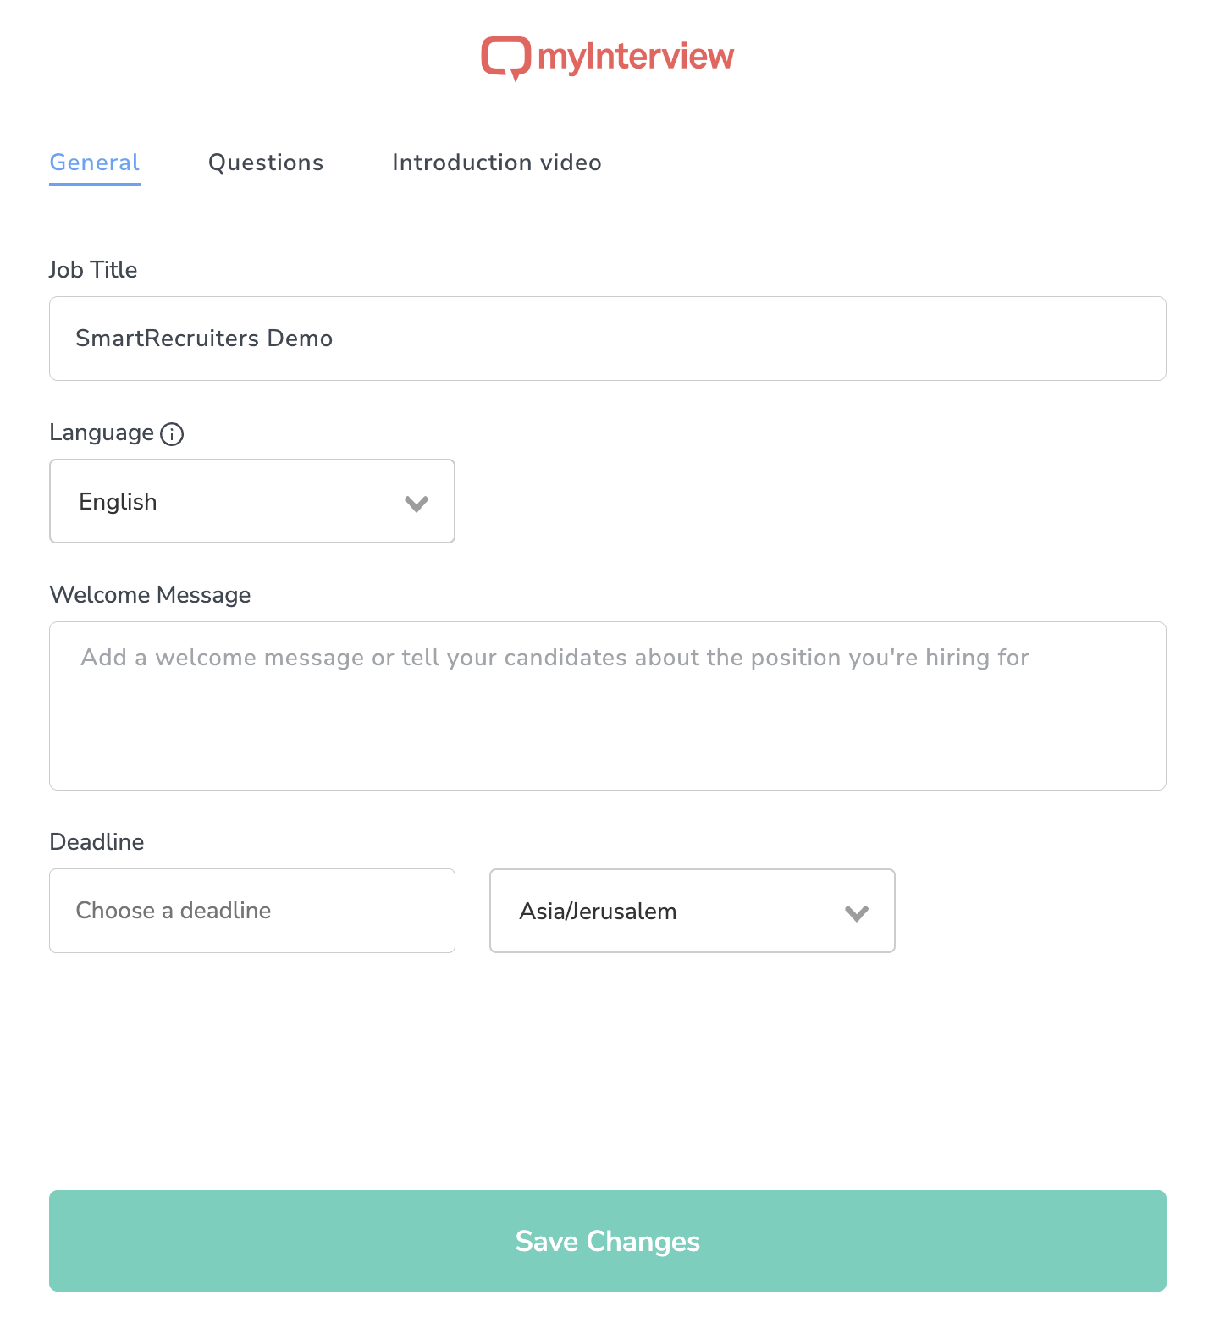Expand the timezone selector chevron arrow
Viewport: 1214px width, 1317px height.
click(857, 913)
